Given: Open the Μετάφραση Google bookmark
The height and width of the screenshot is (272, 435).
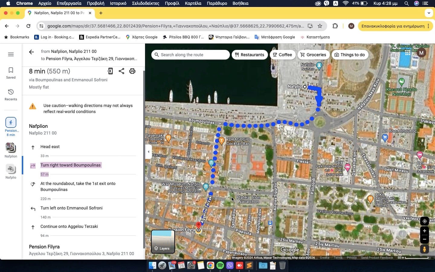Looking at the screenshot, I should click(275, 37).
